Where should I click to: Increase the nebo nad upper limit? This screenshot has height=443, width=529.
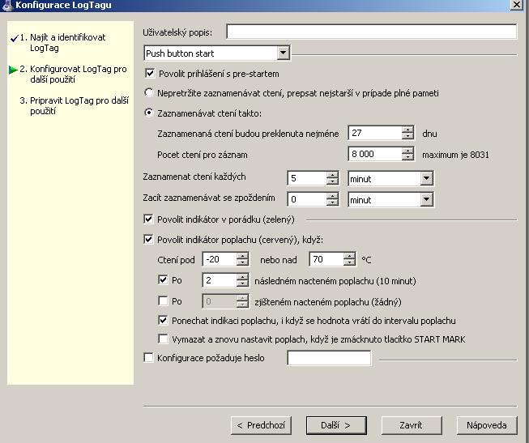[349, 256]
